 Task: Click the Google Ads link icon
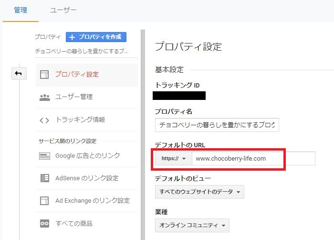pyautogui.click(x=44, y=156)
